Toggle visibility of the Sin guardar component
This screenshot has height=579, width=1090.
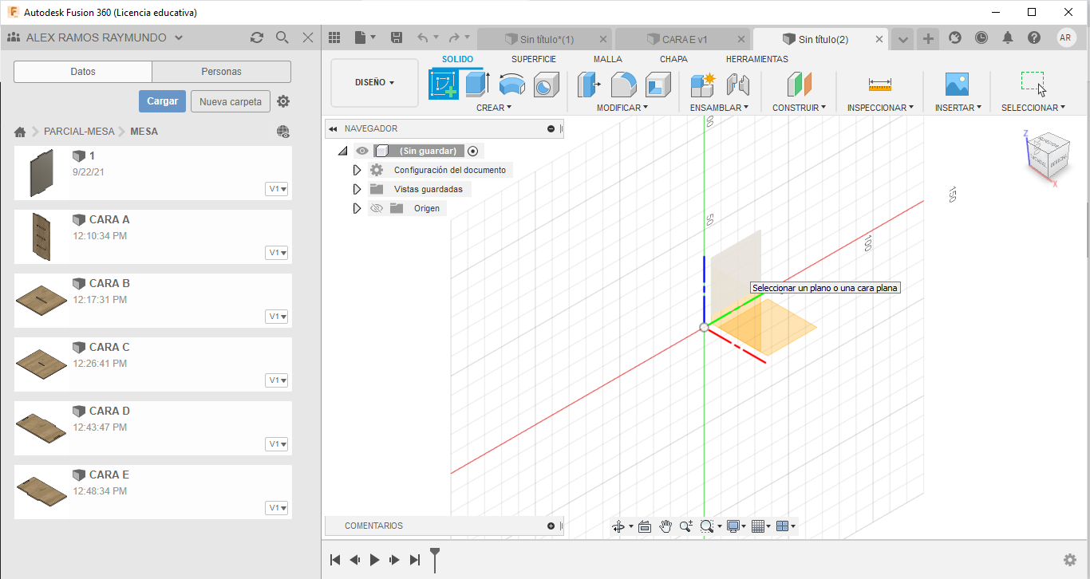(x=361, y=151)
